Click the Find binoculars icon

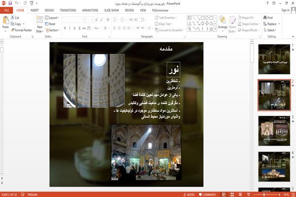tap(265, 18)
